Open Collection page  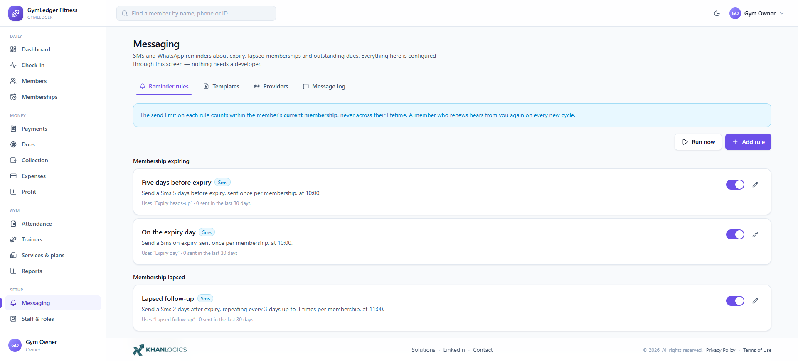[x=53, y=160]
